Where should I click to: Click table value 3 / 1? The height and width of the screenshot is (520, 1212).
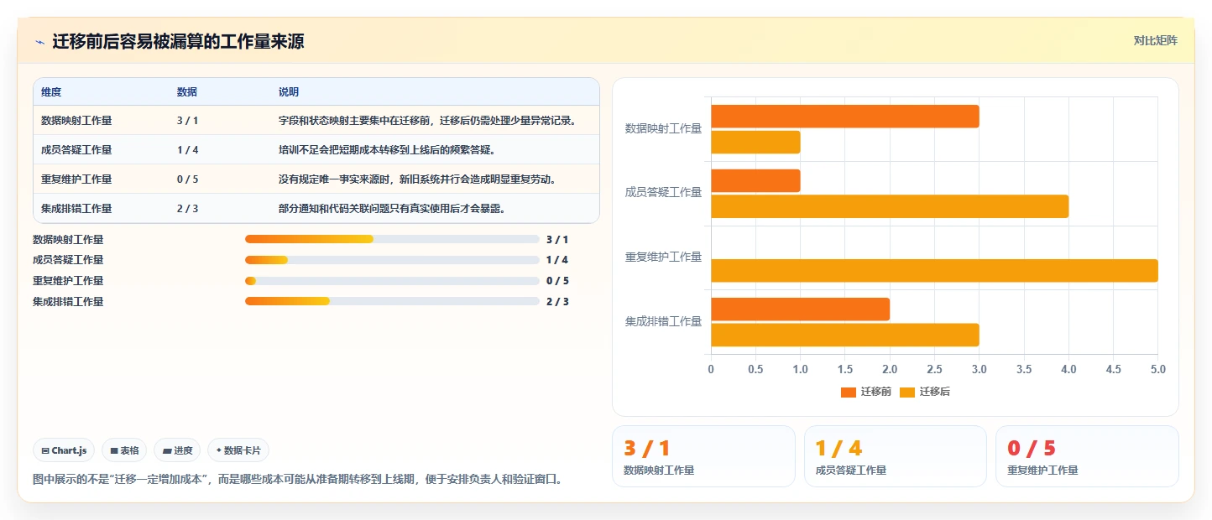188,121
